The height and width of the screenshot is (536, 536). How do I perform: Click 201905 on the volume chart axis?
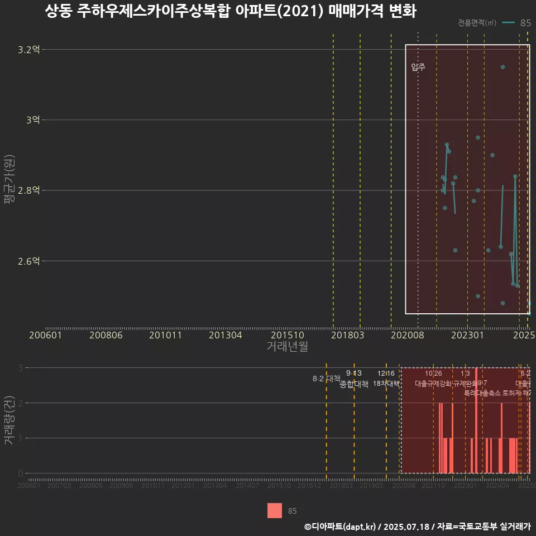(371, 485)
